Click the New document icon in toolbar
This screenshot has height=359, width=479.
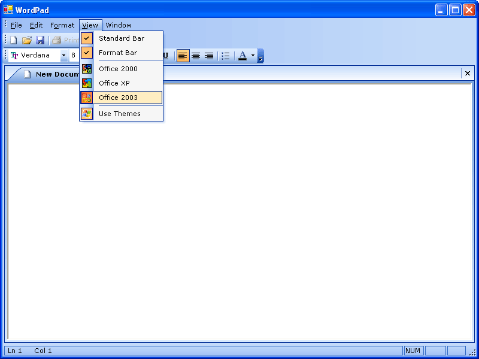click(x=13, y=40)
